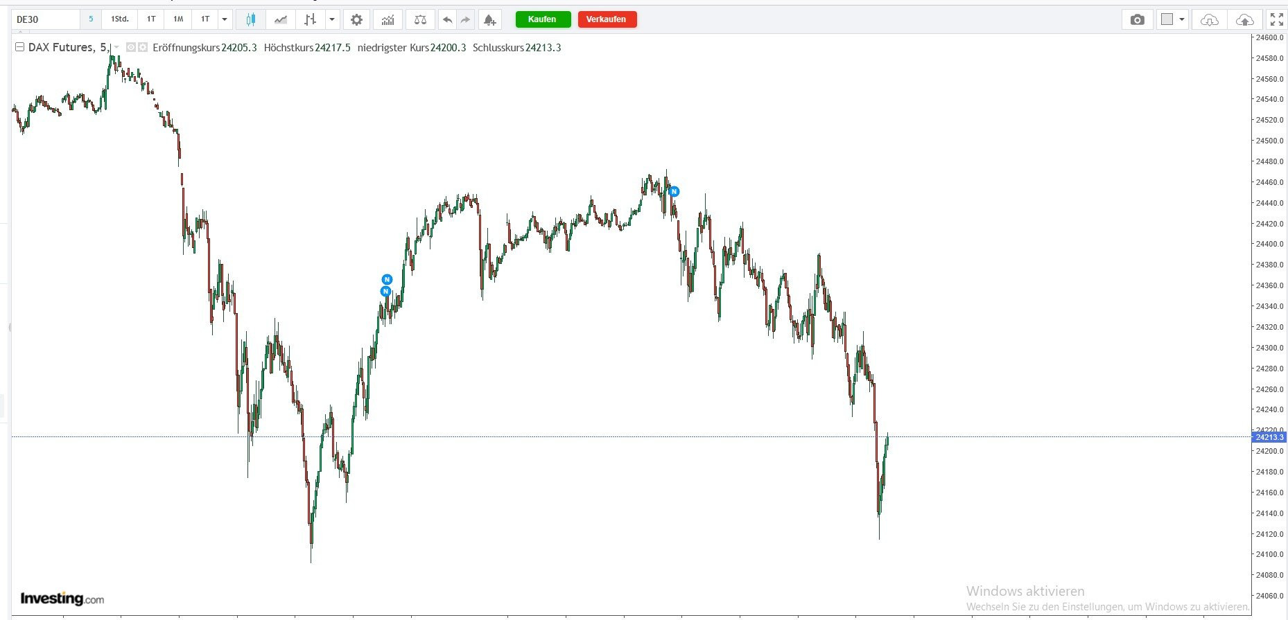Expand bar style dropdown arrow
This screenshot has height=620, width=1288.
[x=332, y=19]
